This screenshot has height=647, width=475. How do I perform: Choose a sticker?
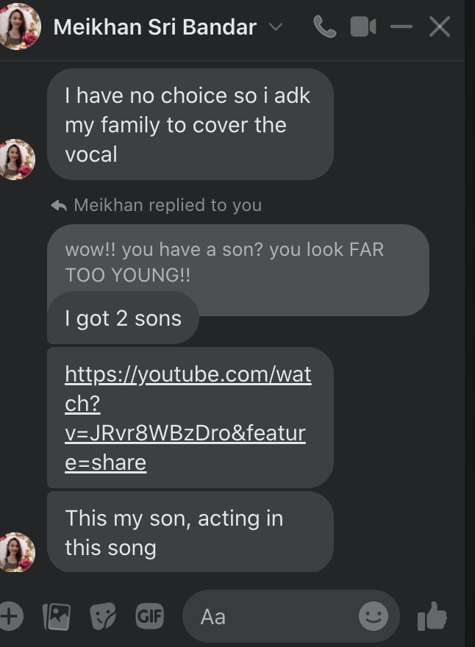pos(103,616)
